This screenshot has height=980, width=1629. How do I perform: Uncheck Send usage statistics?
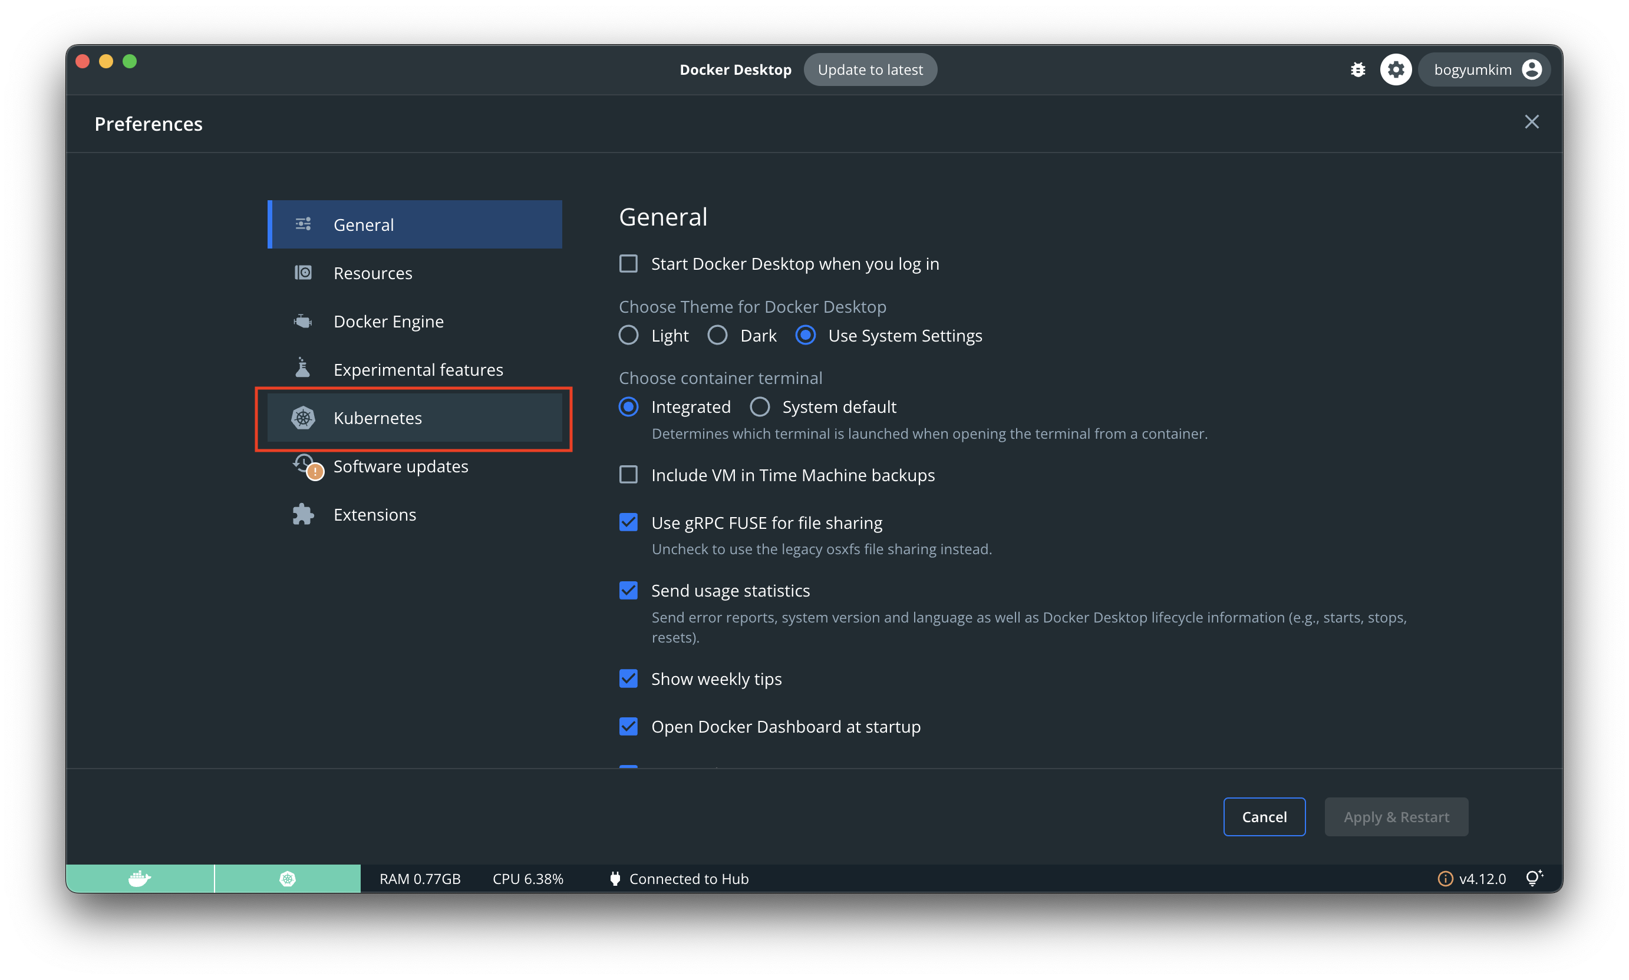point(628,590)
